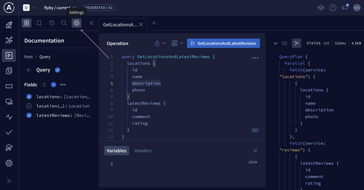Click the Apollo logo home icon

click(x=9, y=8)
